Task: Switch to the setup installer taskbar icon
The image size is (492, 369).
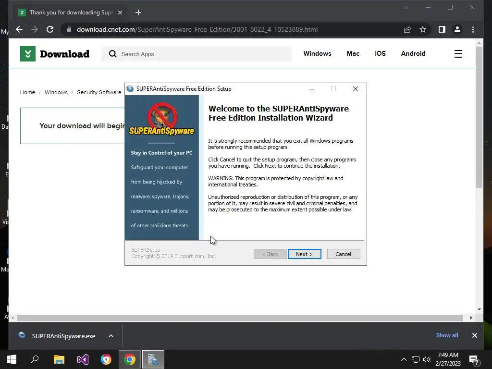Action: pos(153,359)
